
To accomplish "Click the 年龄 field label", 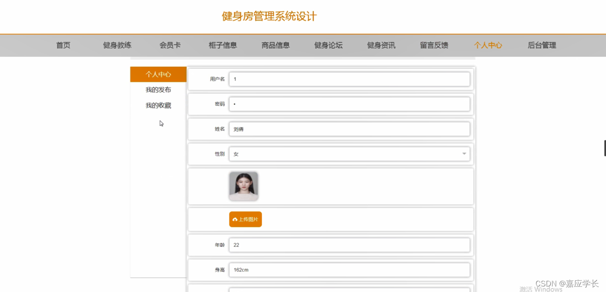I will 219,245.
